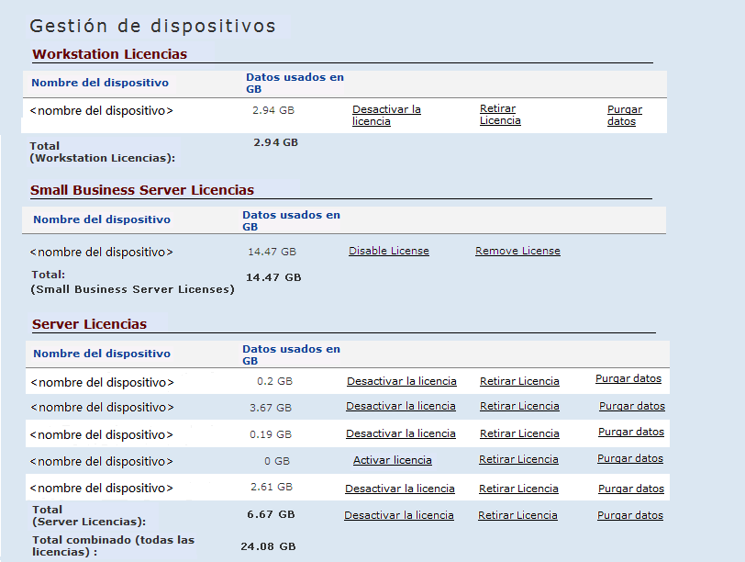The height and width of the screenshot is (562, 745).
Task: Desactivar la licencia in the Server total row
Action: click(x=398, y=515)
